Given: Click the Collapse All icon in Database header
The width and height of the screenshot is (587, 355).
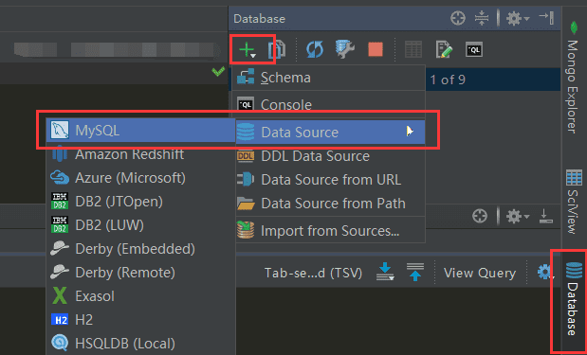Looking at the screenshot, I should pos(482,18).
